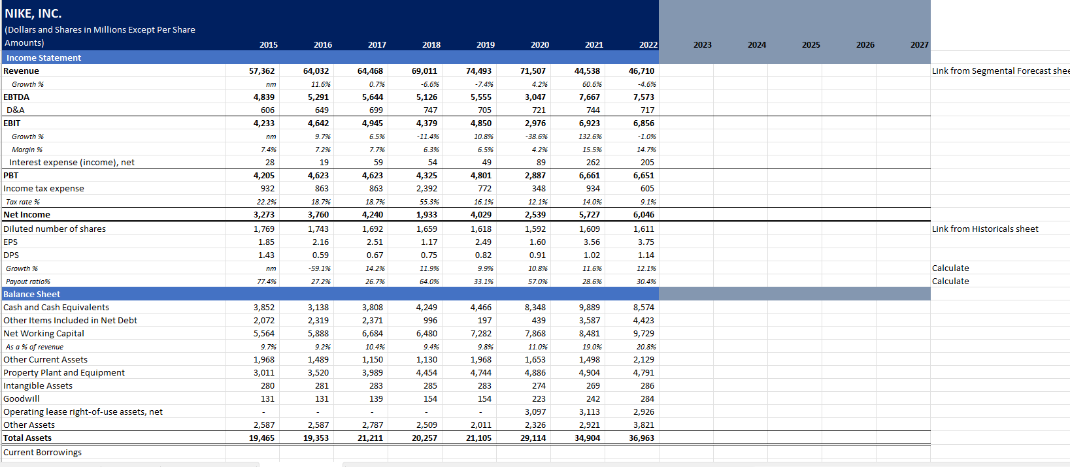Select 2022 net income value 6,046
This screenshot has width=1070, height=467.
(x=644, y=214)
